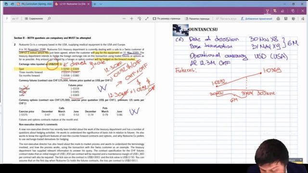This screenshot has height=173, width=308.
Task: Click the 'Six months forward' row text
Action: 29,75
